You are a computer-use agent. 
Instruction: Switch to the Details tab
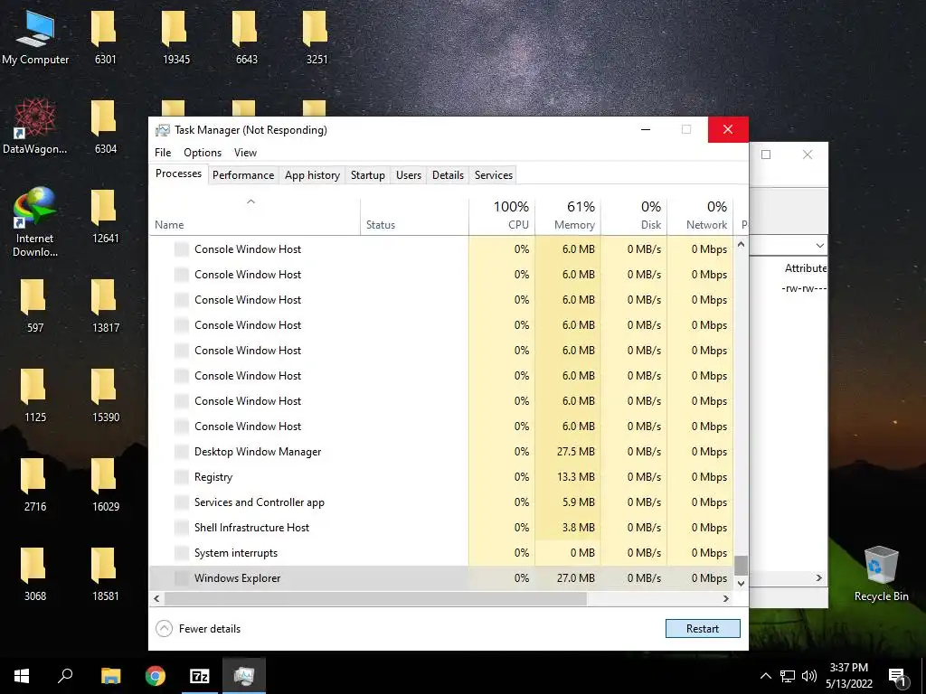coord(448,174)
